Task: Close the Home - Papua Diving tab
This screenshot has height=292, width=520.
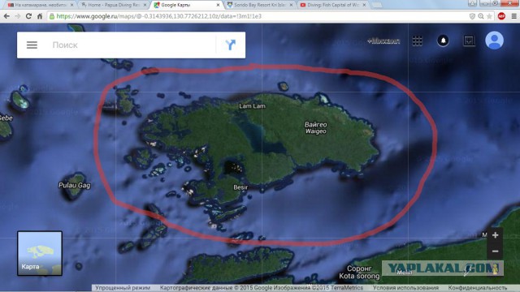Action: pos(145,5)
